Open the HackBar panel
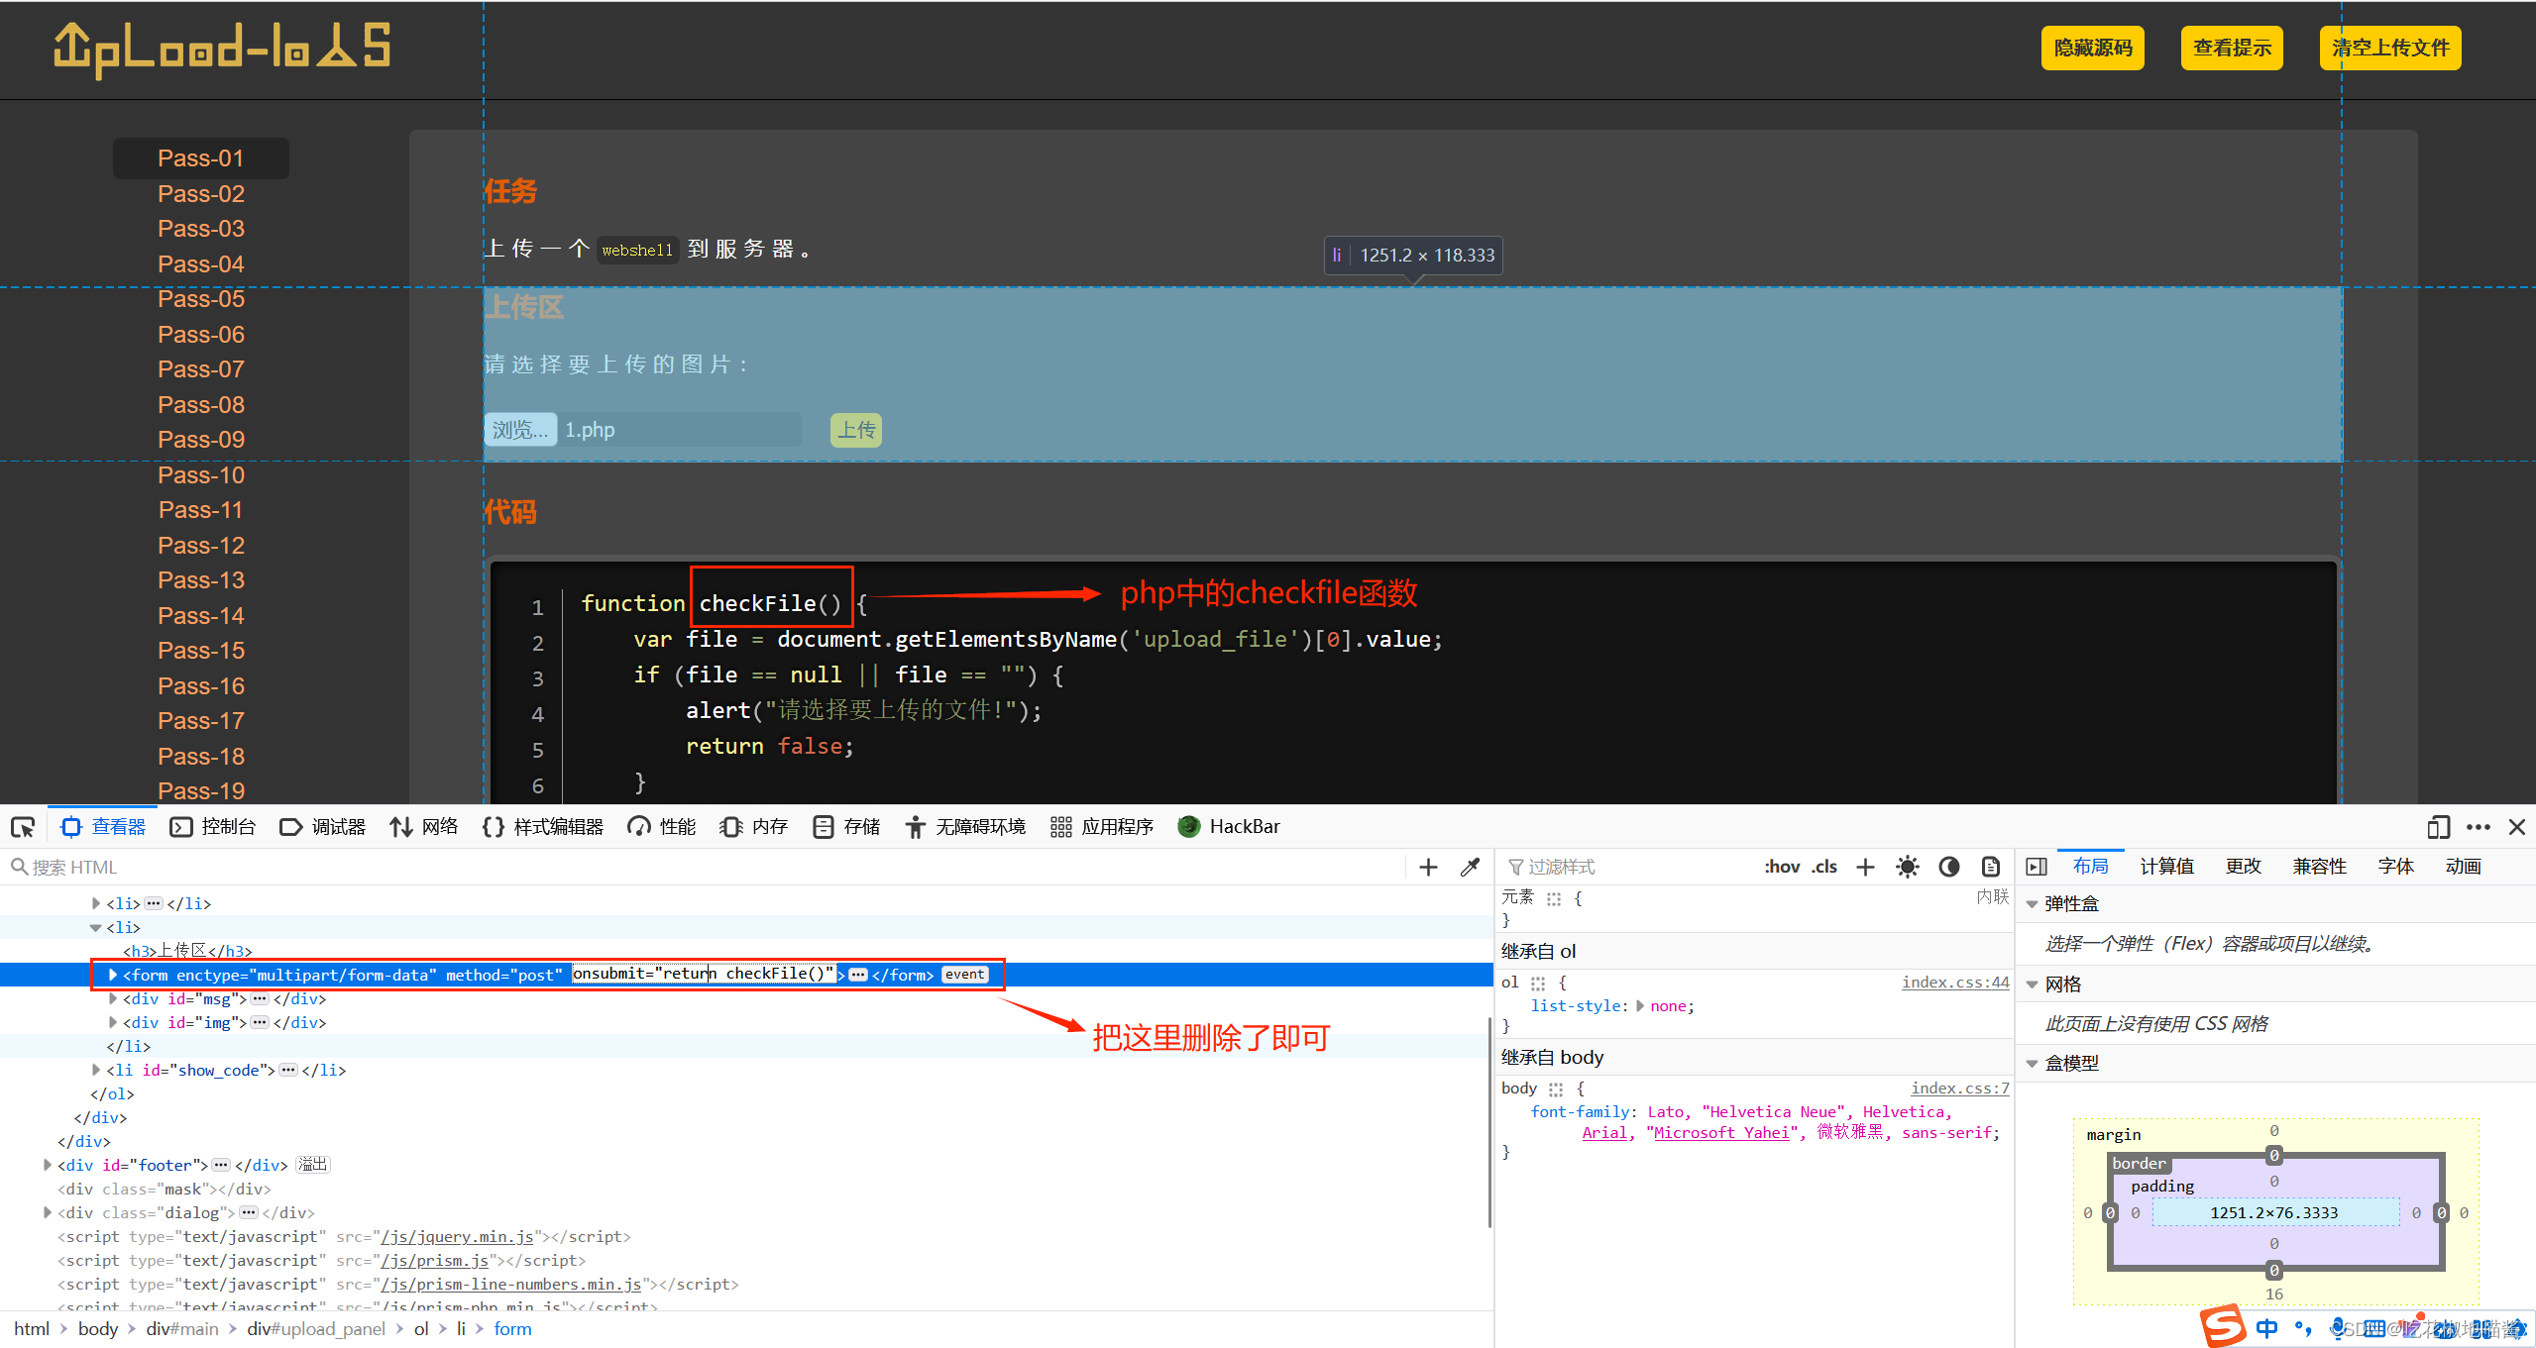2536x1348 pixels. [1229, 827]
